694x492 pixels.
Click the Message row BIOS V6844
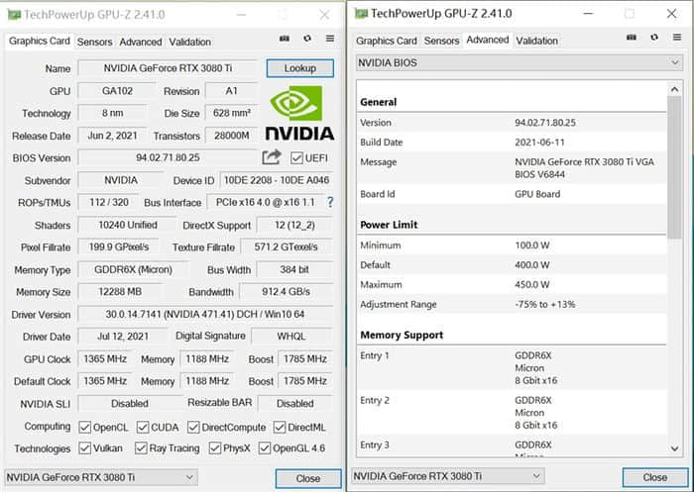click(512, 168)
